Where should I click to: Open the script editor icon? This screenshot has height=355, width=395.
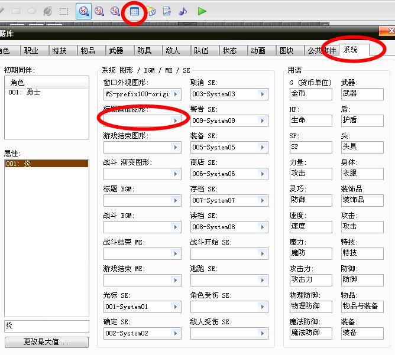click(x=167, y=11)
